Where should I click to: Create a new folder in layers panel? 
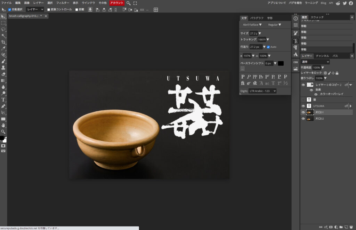click(341, 227)
